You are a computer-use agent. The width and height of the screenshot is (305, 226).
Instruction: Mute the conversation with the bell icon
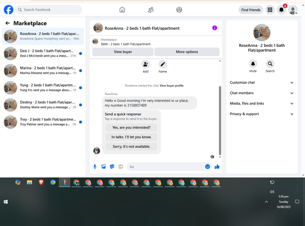pyautogui.click(x=253, y=64)
